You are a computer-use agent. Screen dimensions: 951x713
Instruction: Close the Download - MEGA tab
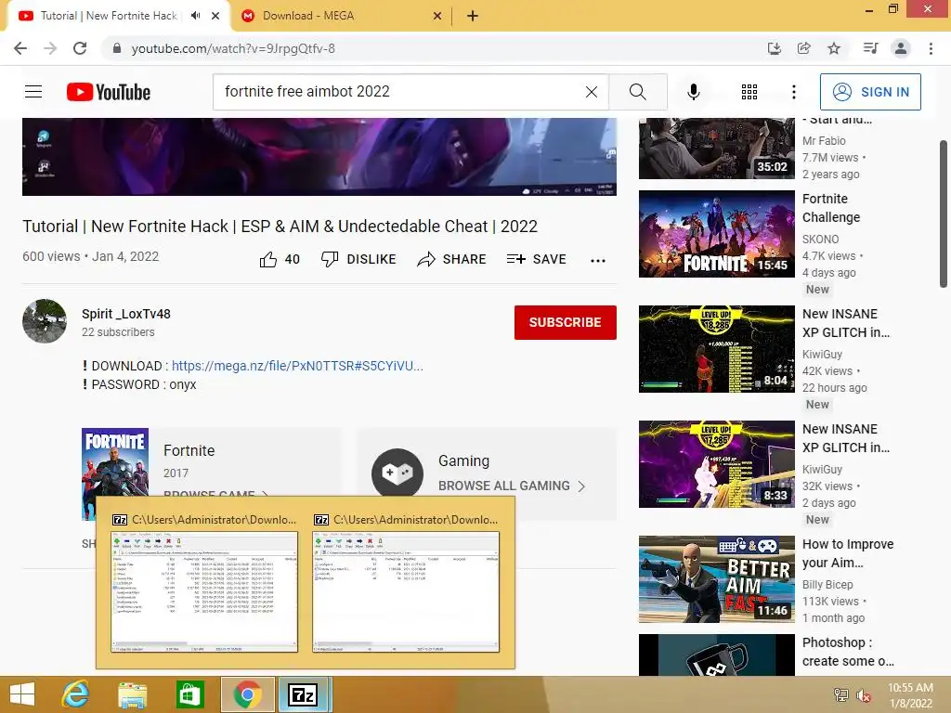click(x=437, y=16)
